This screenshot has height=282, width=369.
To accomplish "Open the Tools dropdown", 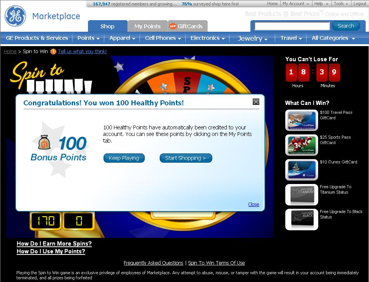I will coord(341,3).
